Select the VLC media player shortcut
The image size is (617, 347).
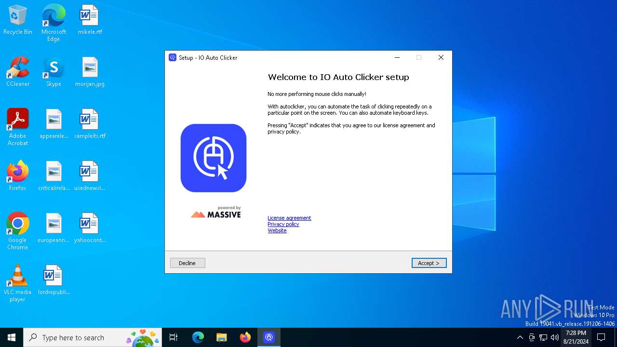[x=18, y=283]
